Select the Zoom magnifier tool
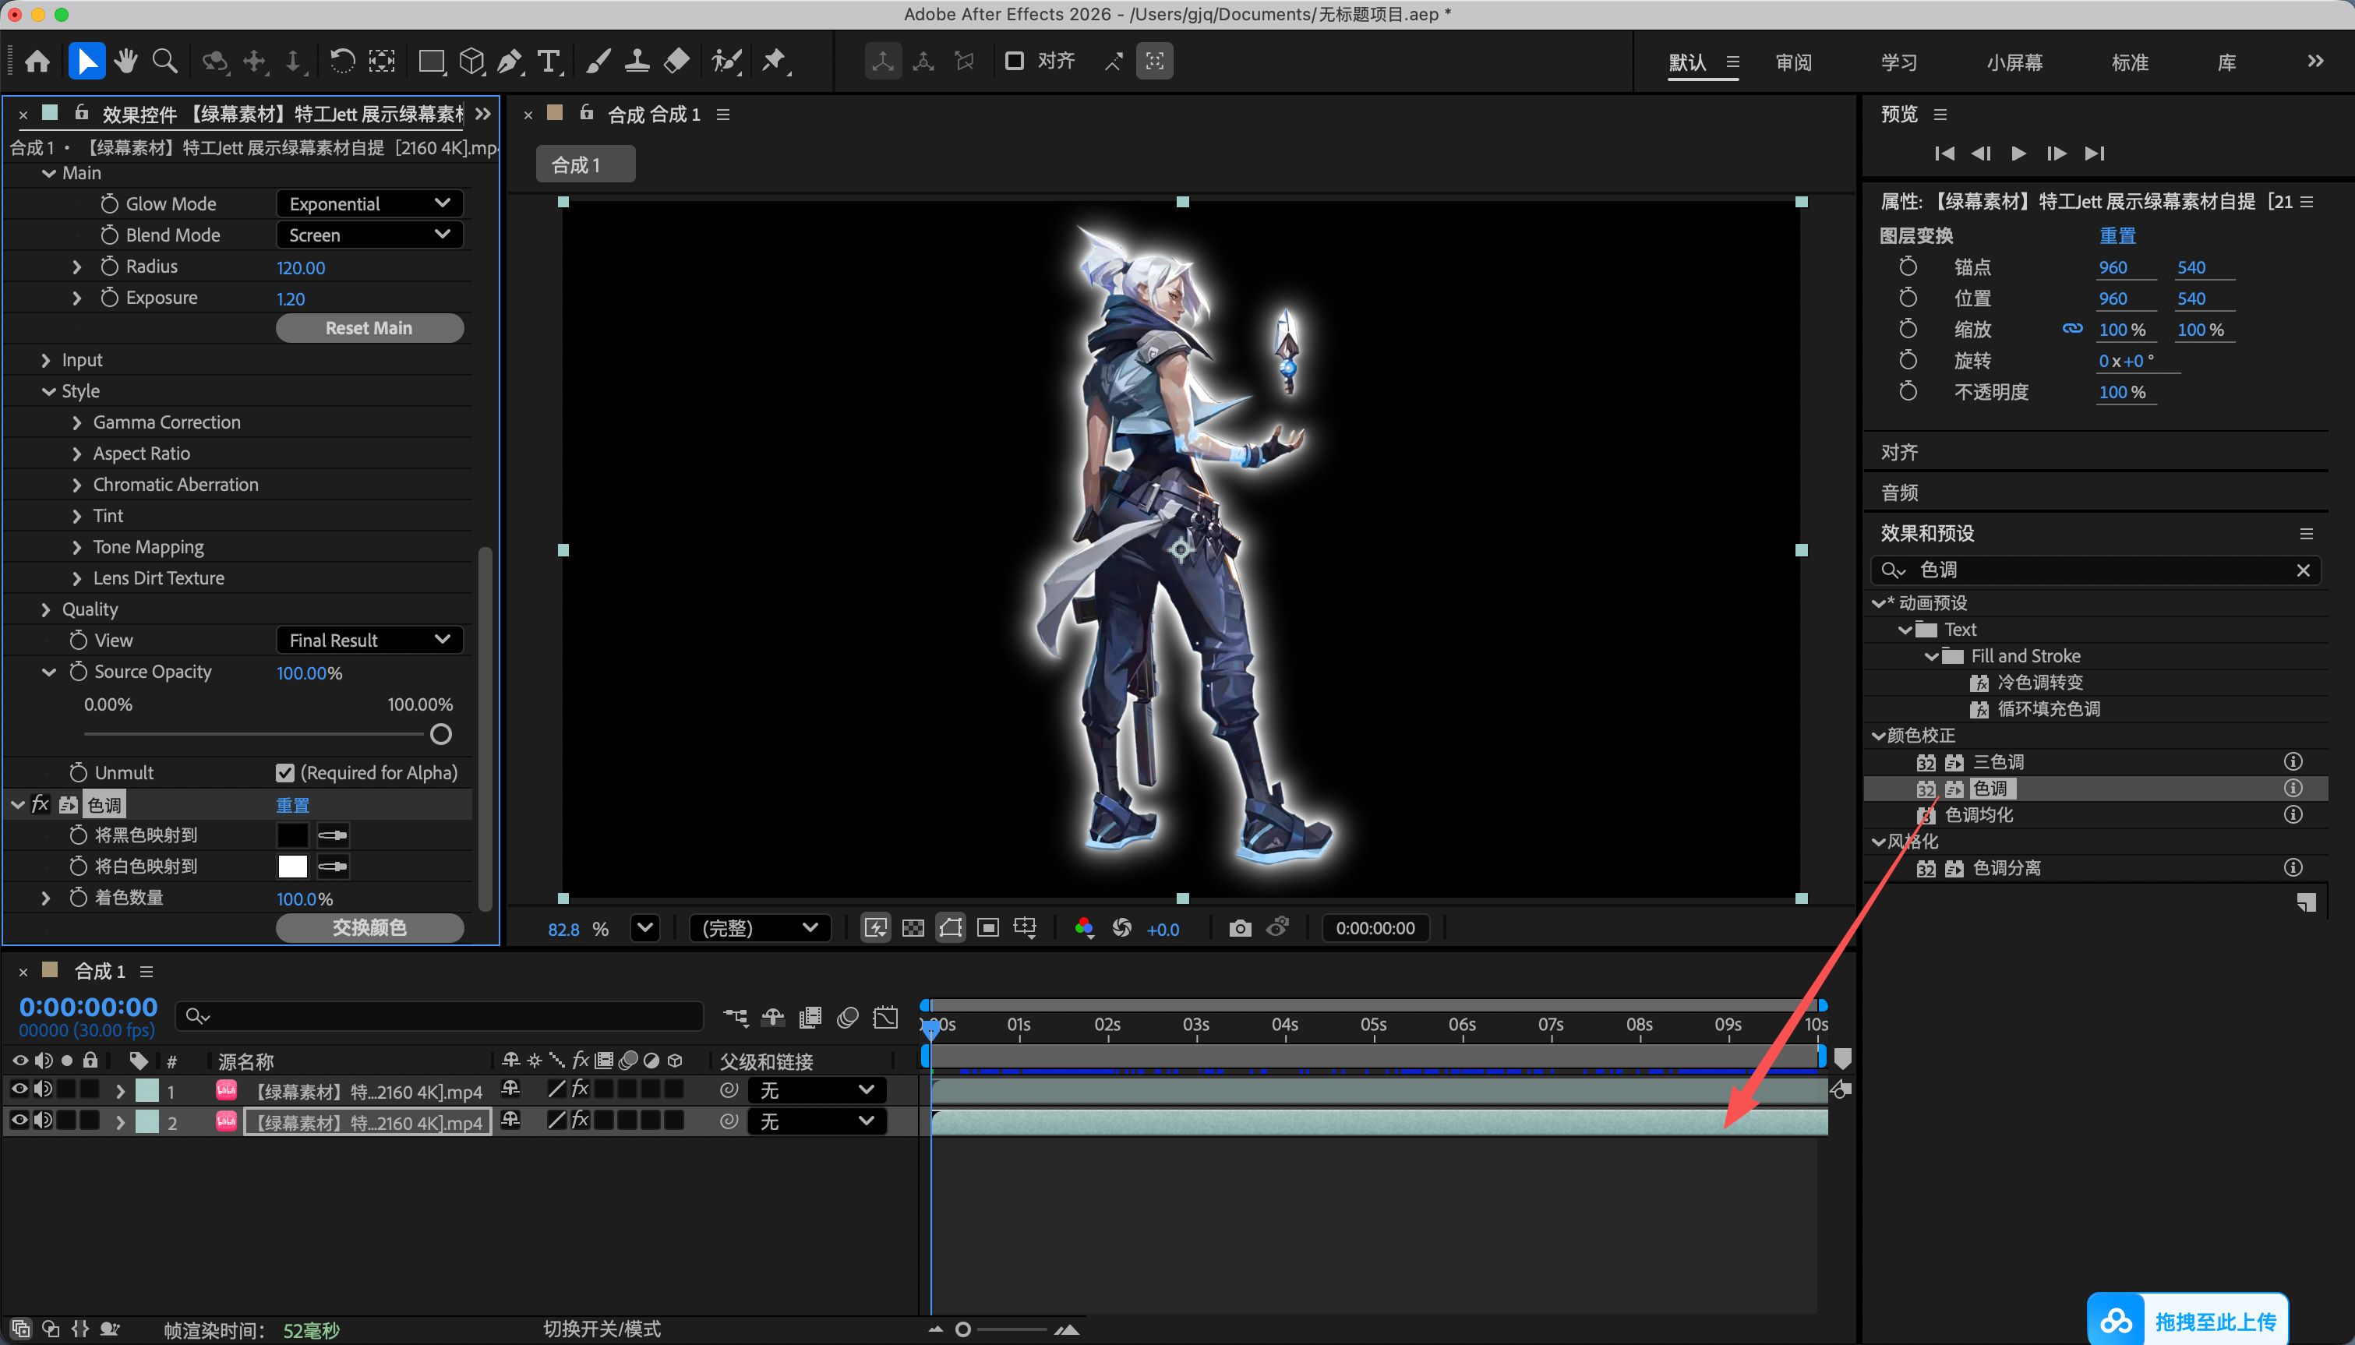The width and height of the screenshot is (2355, 1345). (x=165, y=61)
